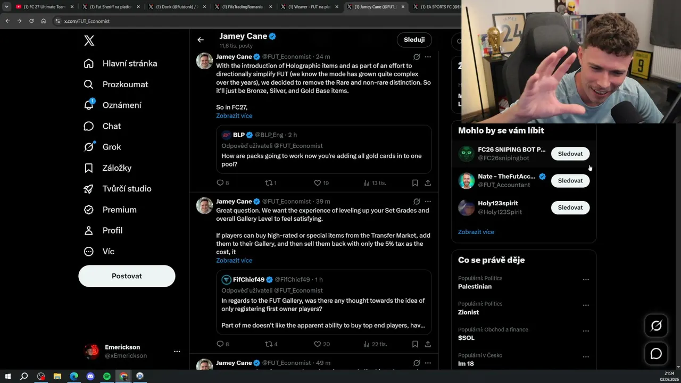Open Spotify from the taskbar
The image size is (681, 383).
[x=106, y=376]
